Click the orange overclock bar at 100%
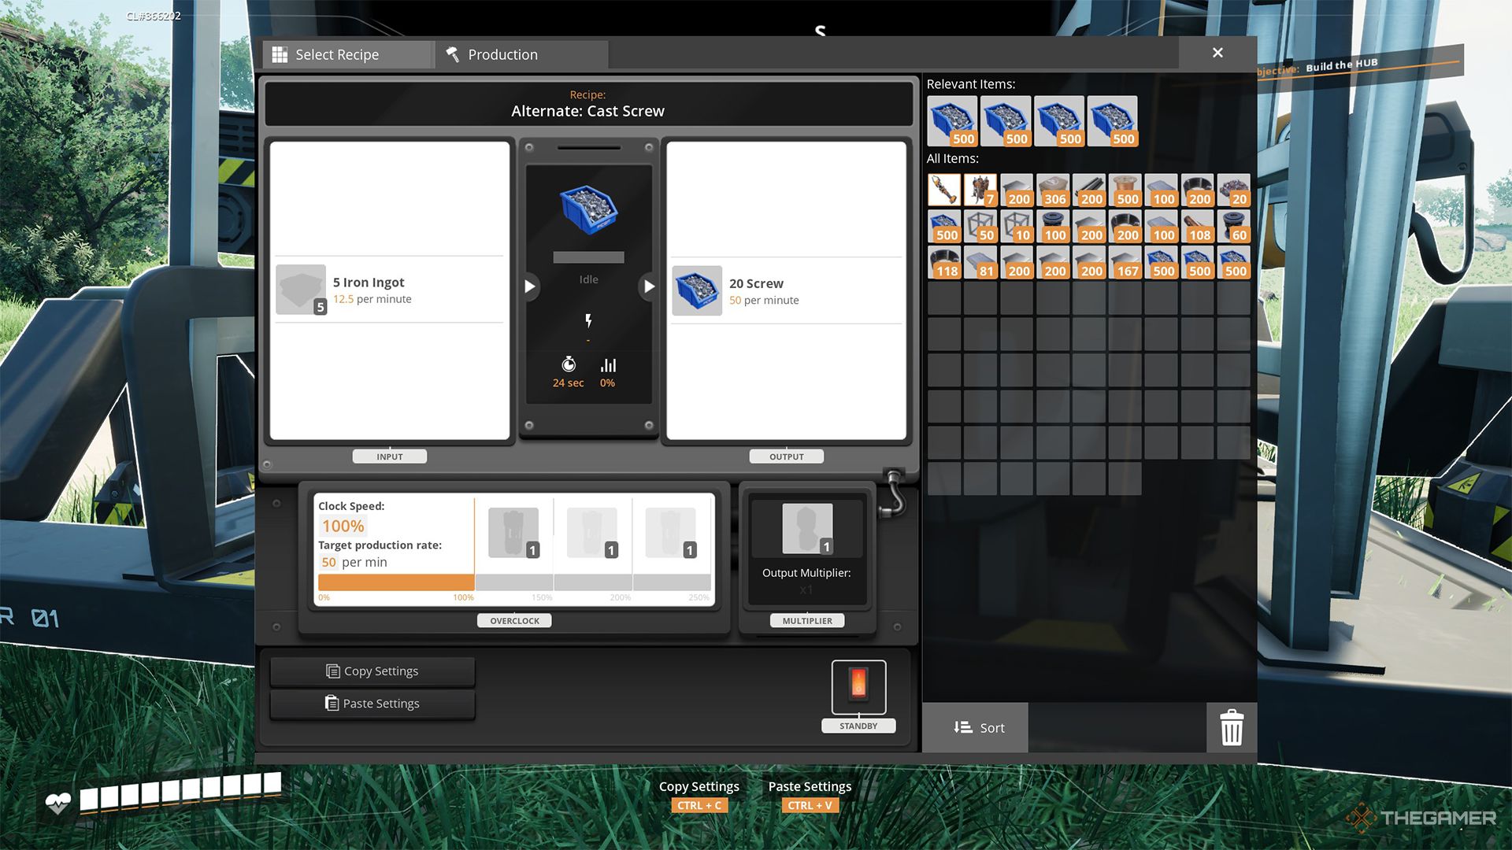1512x850 pixels. pos(396,582)
